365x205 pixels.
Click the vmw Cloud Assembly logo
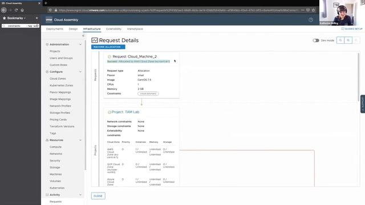pyautogui.click(x=49, y=20)
